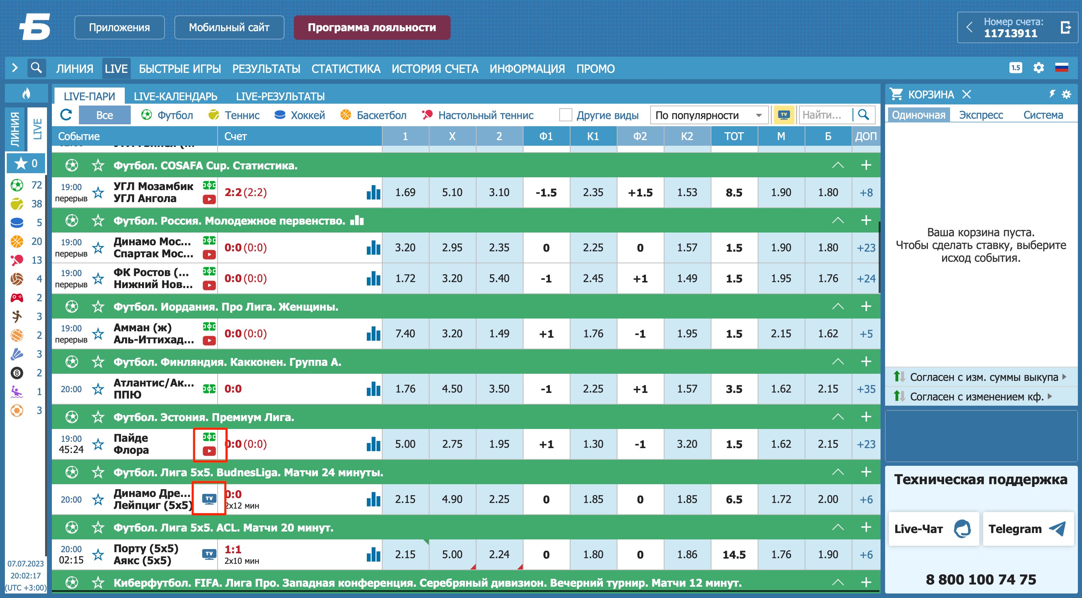Image resolution: width=1082 pixels, height=598 pixels.
Task: Star the COSAFA Cup league header
Action: click(x=98, y=165)
